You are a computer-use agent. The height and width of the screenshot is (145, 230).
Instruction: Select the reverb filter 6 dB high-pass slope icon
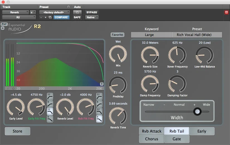(x=99, y=104)
